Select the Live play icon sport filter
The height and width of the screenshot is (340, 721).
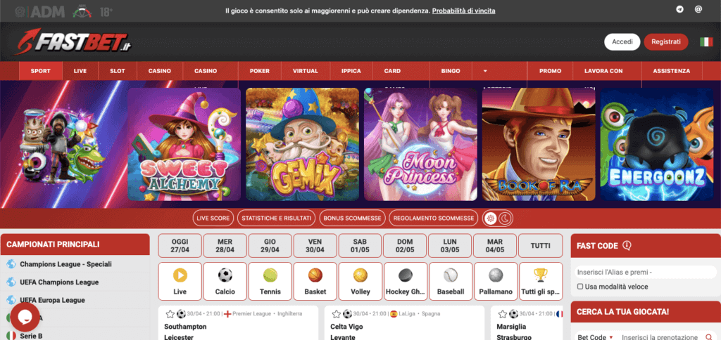[180, 281]
